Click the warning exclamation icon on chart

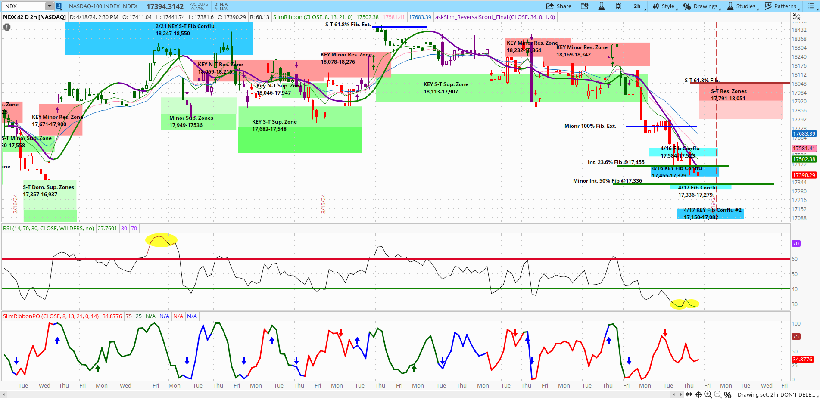(x=7, y=27)
